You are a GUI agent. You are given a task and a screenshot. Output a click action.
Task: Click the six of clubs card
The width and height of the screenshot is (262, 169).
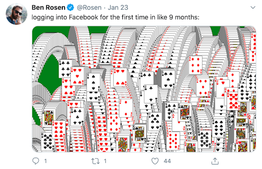65,68
